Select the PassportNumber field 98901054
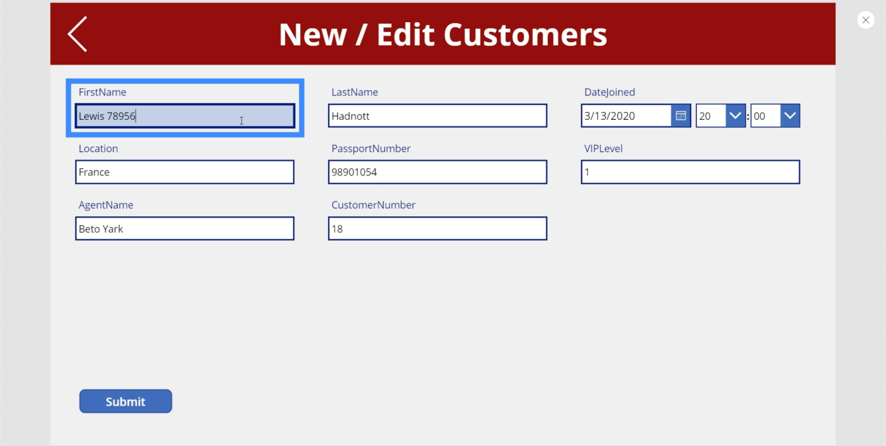 point(437,172)
